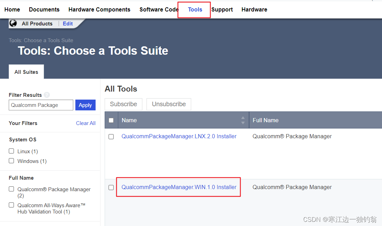Image resolution: width=382 pixels, height=226 pixels.
Task: Click the Filter Results help question icon
Action: [47, 95]
